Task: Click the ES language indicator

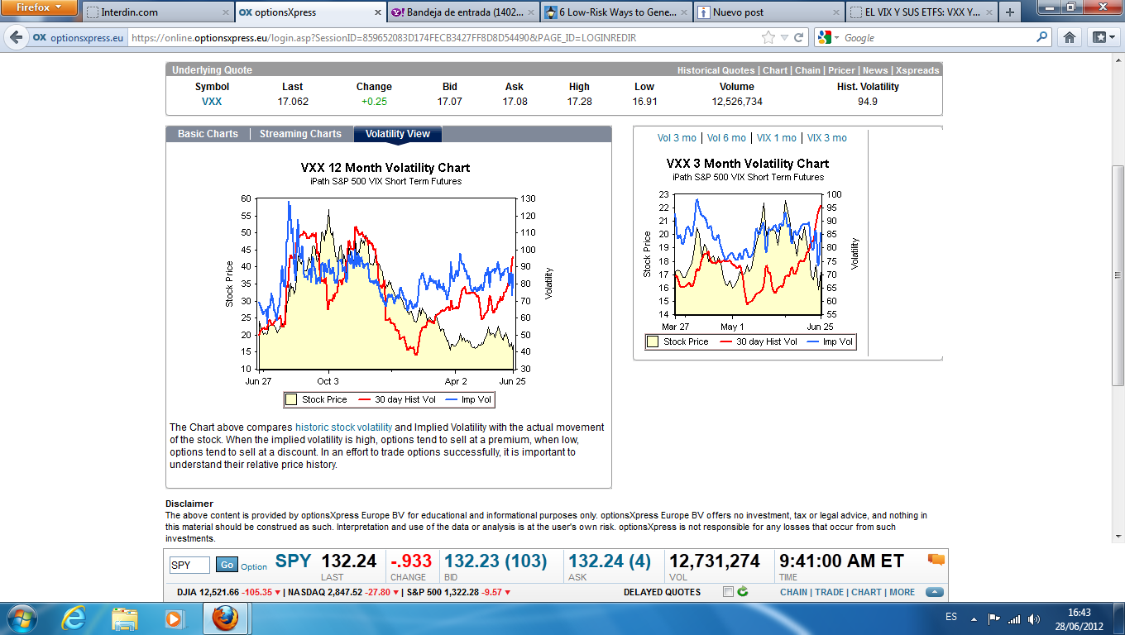Action: pyautogui.click(x=951, y=618)
